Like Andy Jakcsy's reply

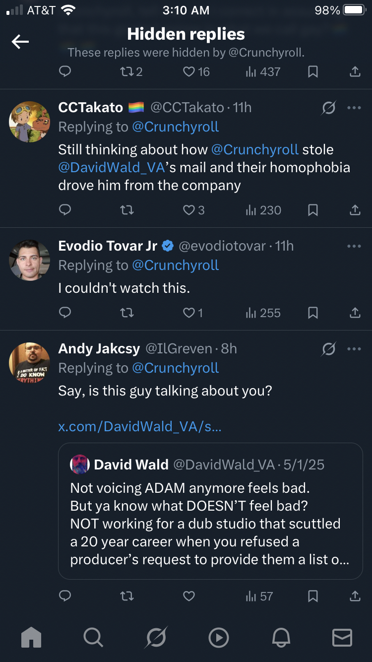tap(189, 596)
